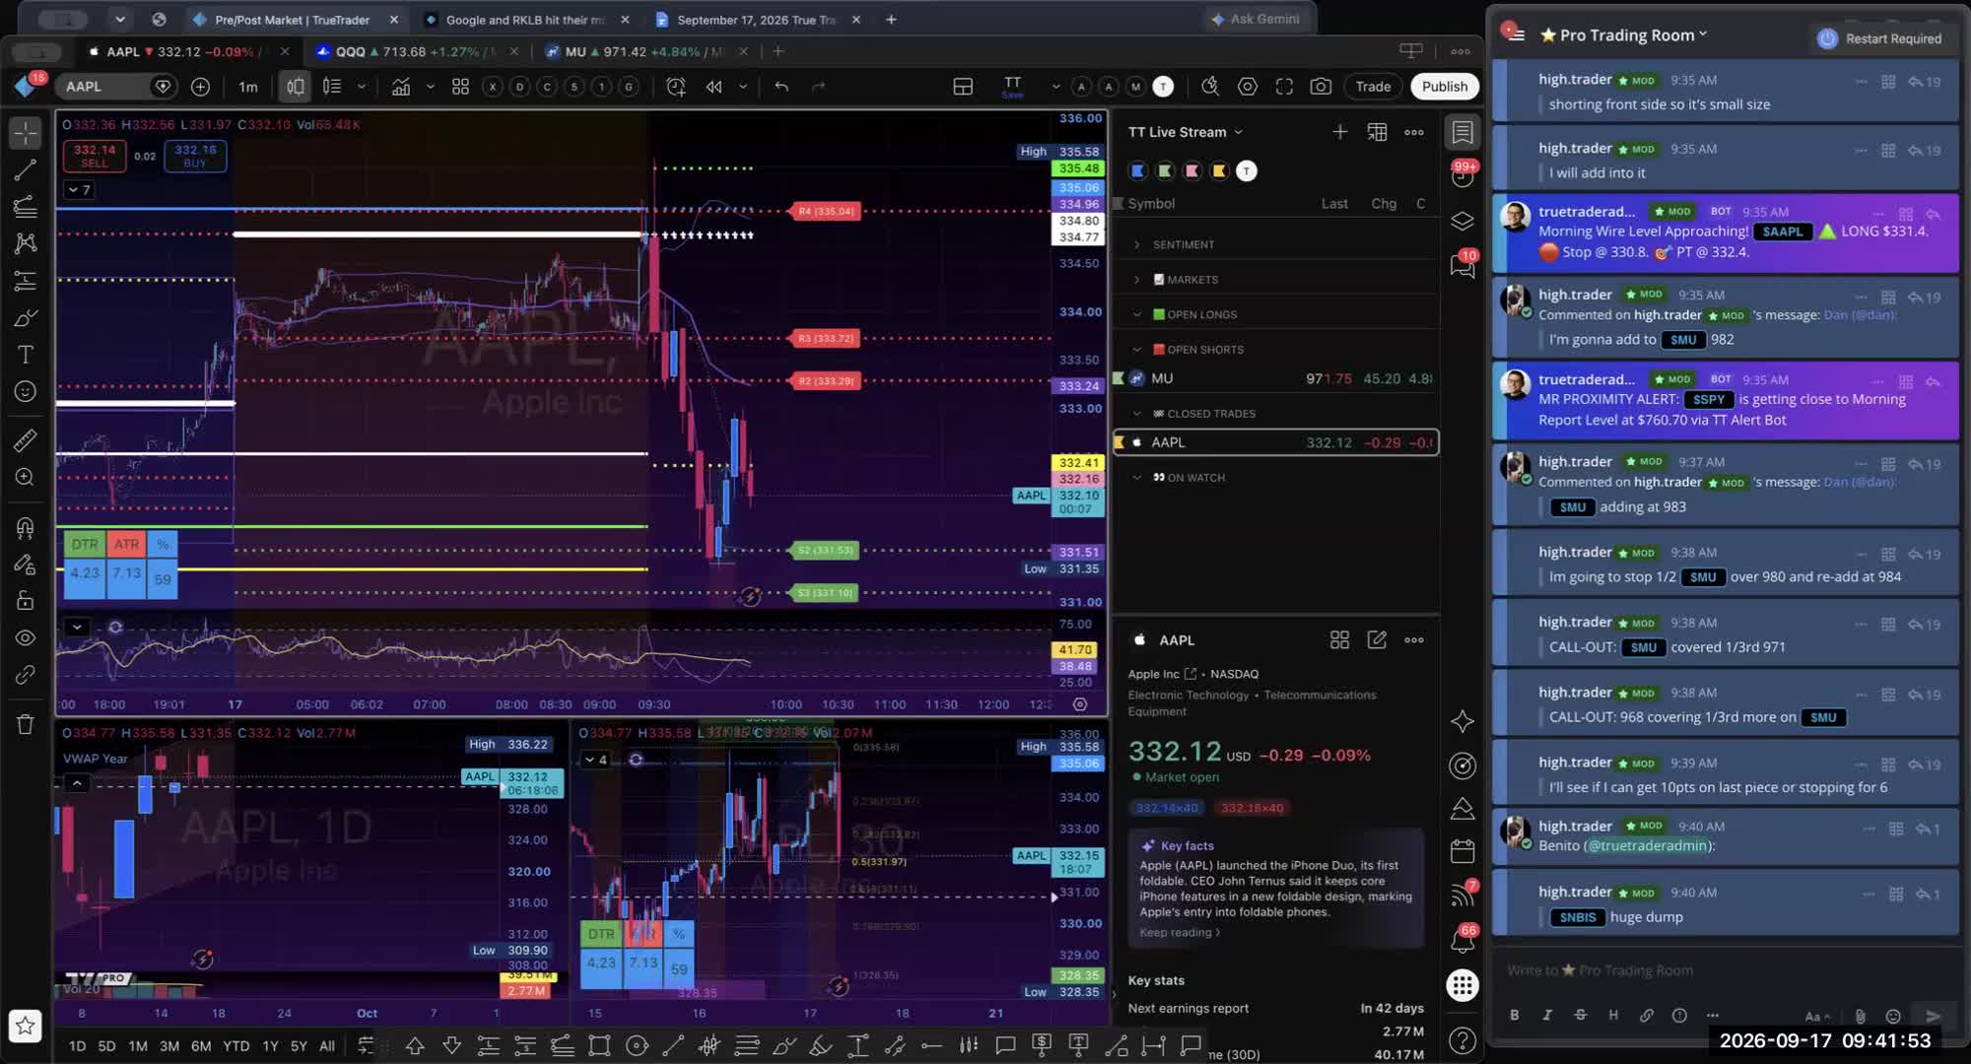Click the emoji picker in chat composer
The image size is (1971, 1064).
[x=1893, y=1016]
